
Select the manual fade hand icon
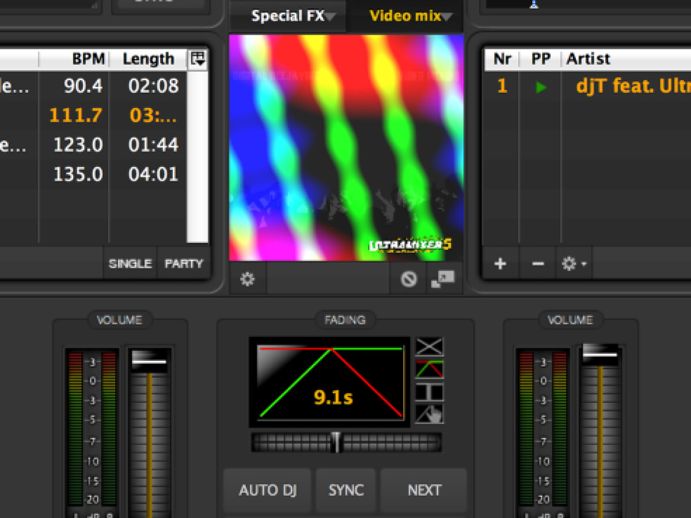tap(430, 414)
